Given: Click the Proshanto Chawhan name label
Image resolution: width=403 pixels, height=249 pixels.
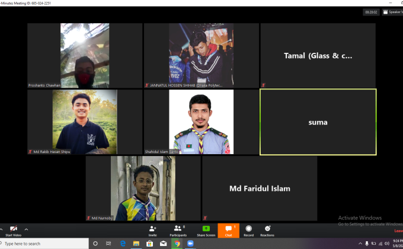Looking at the screenshot, I should coord(44,85).
